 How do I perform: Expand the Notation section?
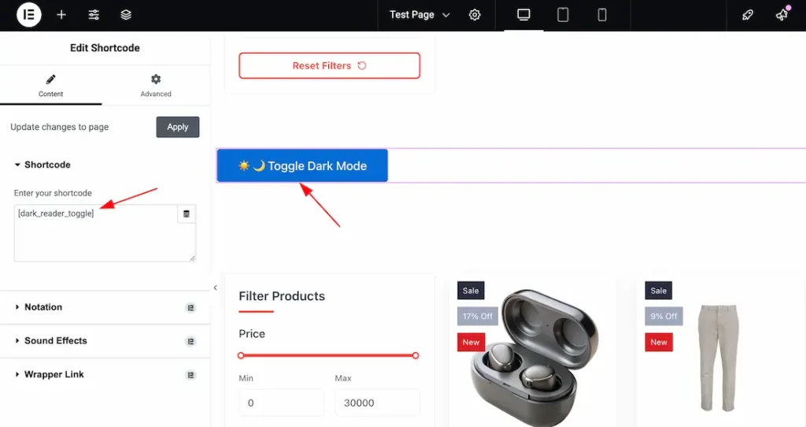coord(43,307)
